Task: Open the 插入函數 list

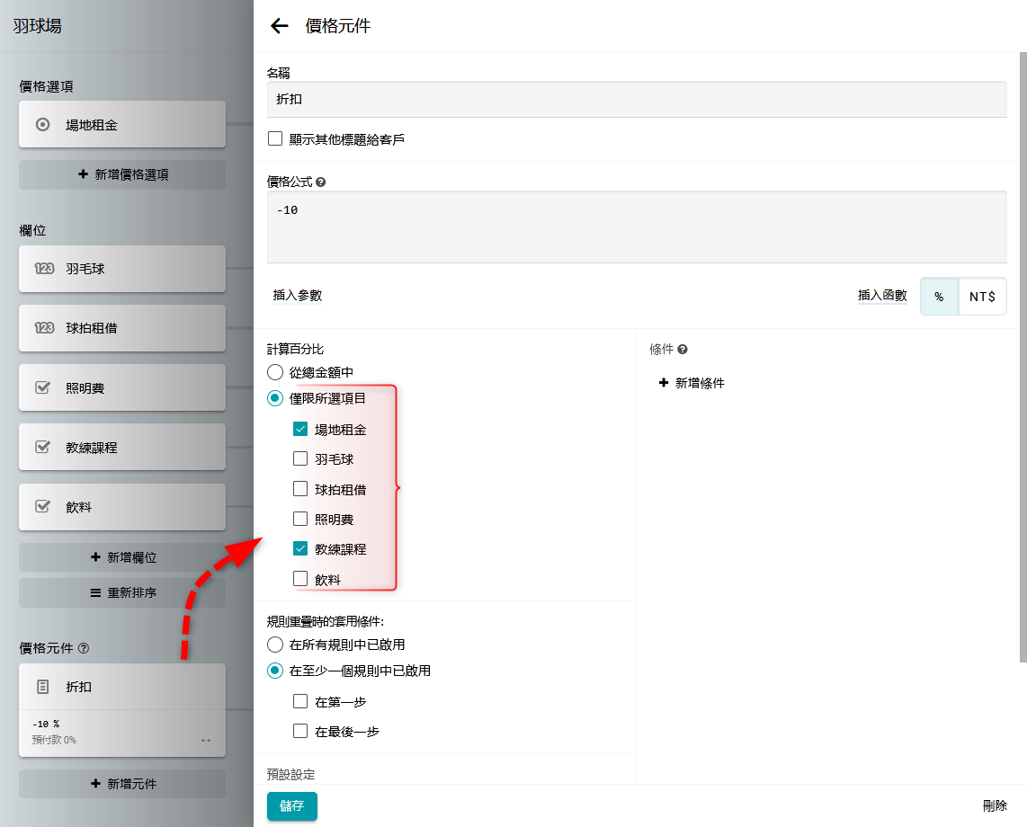Action: click(881, 296)
